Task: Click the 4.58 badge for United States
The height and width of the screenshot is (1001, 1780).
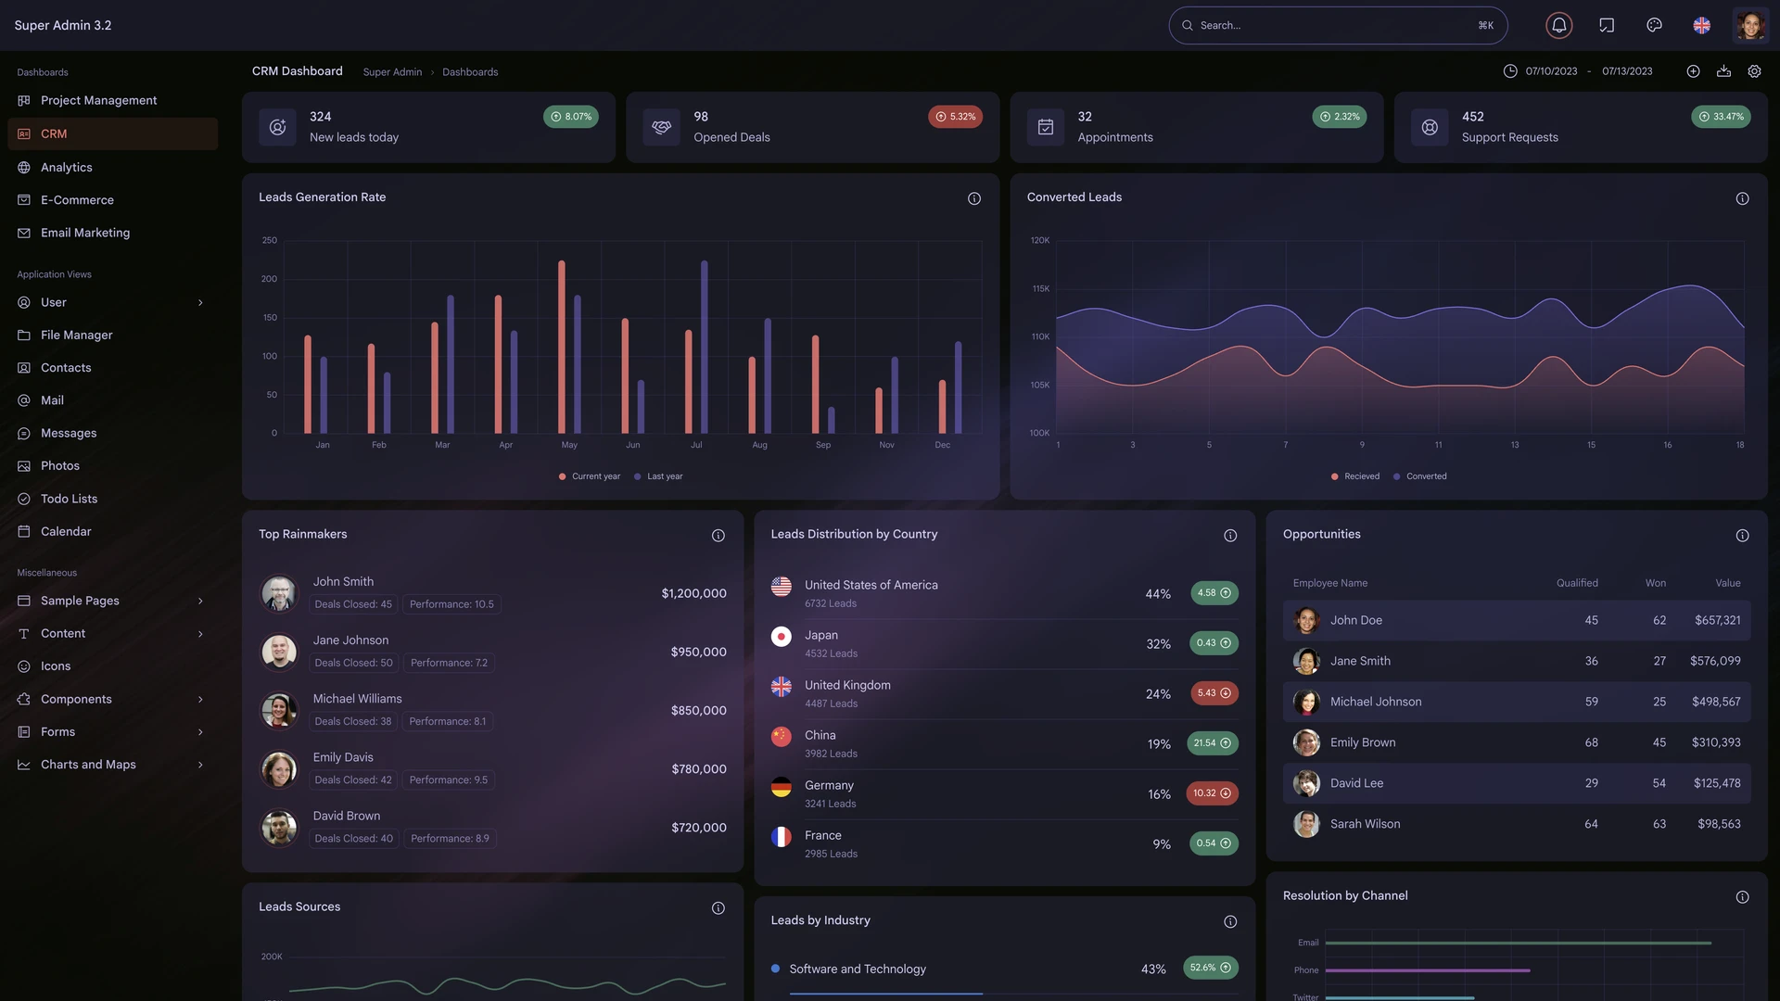Action: point(1214,593)
